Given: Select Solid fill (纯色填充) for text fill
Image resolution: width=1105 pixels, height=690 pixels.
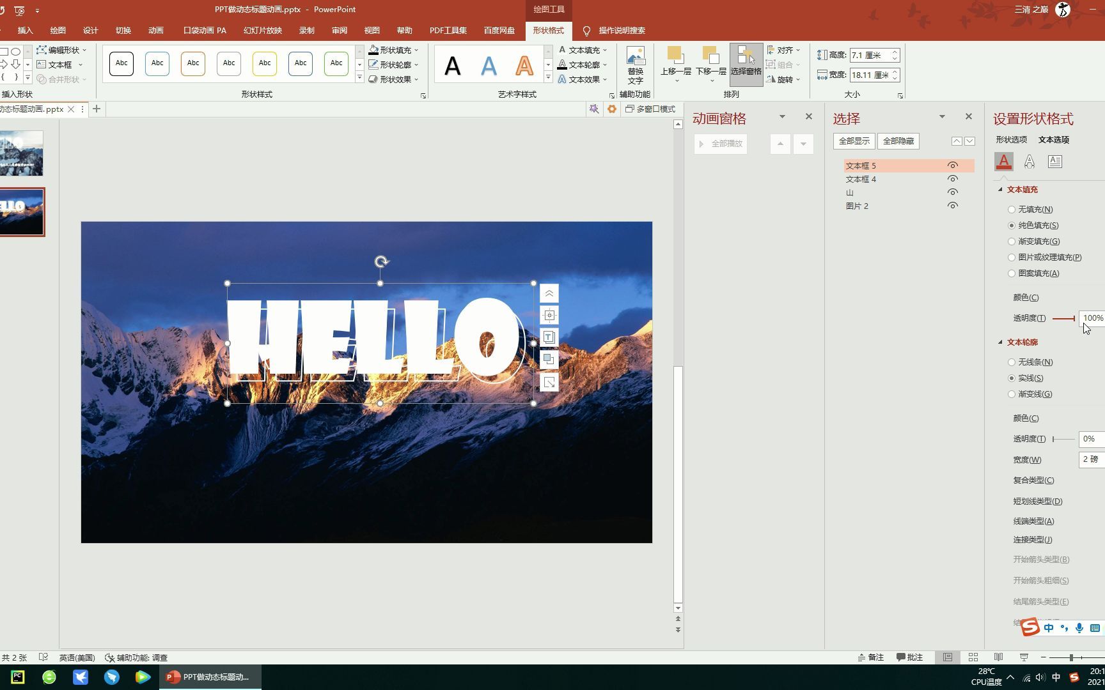Looking at the screenshot, I should click(1012, 226).
